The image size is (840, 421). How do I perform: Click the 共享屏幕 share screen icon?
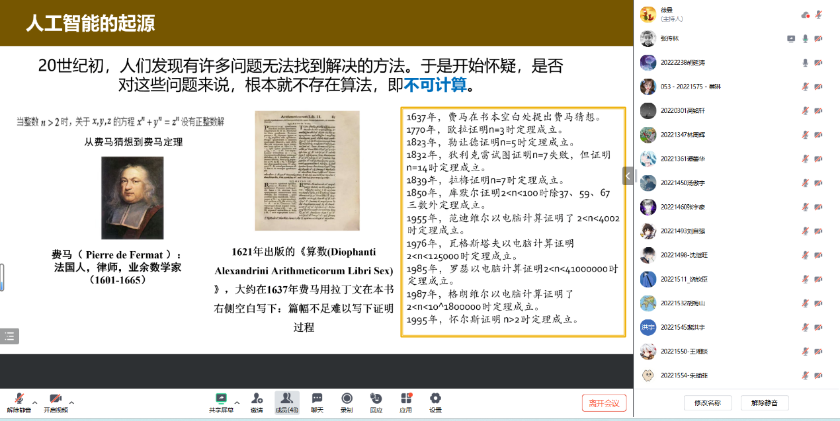click(222, 399)
